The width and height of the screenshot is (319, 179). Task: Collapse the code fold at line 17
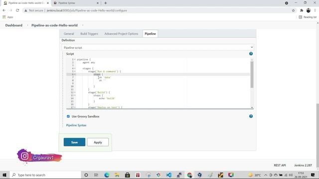click(75, 107)
